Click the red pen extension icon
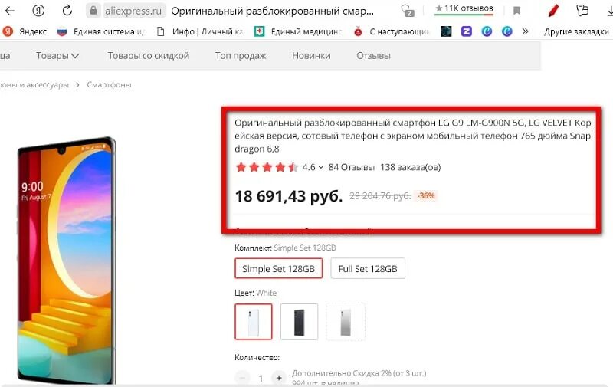613x387 pixels. coord(553,11)
